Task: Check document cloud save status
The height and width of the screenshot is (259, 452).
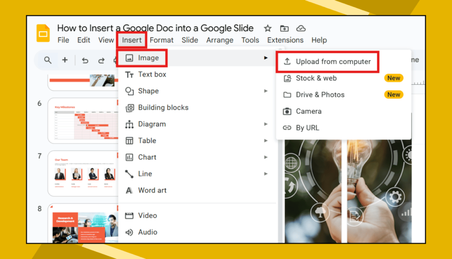Action: click(x=301, y=28)
